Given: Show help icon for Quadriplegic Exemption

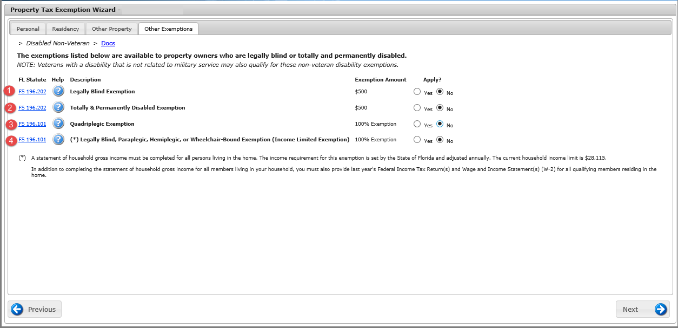Looking at the screenshot, I should pyautogui.click(x=58, y=124).
